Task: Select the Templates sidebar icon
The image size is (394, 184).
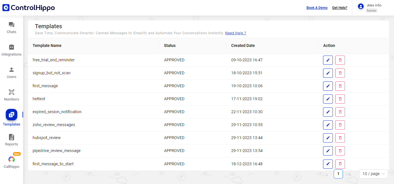Action: click(x=11, y=117)
